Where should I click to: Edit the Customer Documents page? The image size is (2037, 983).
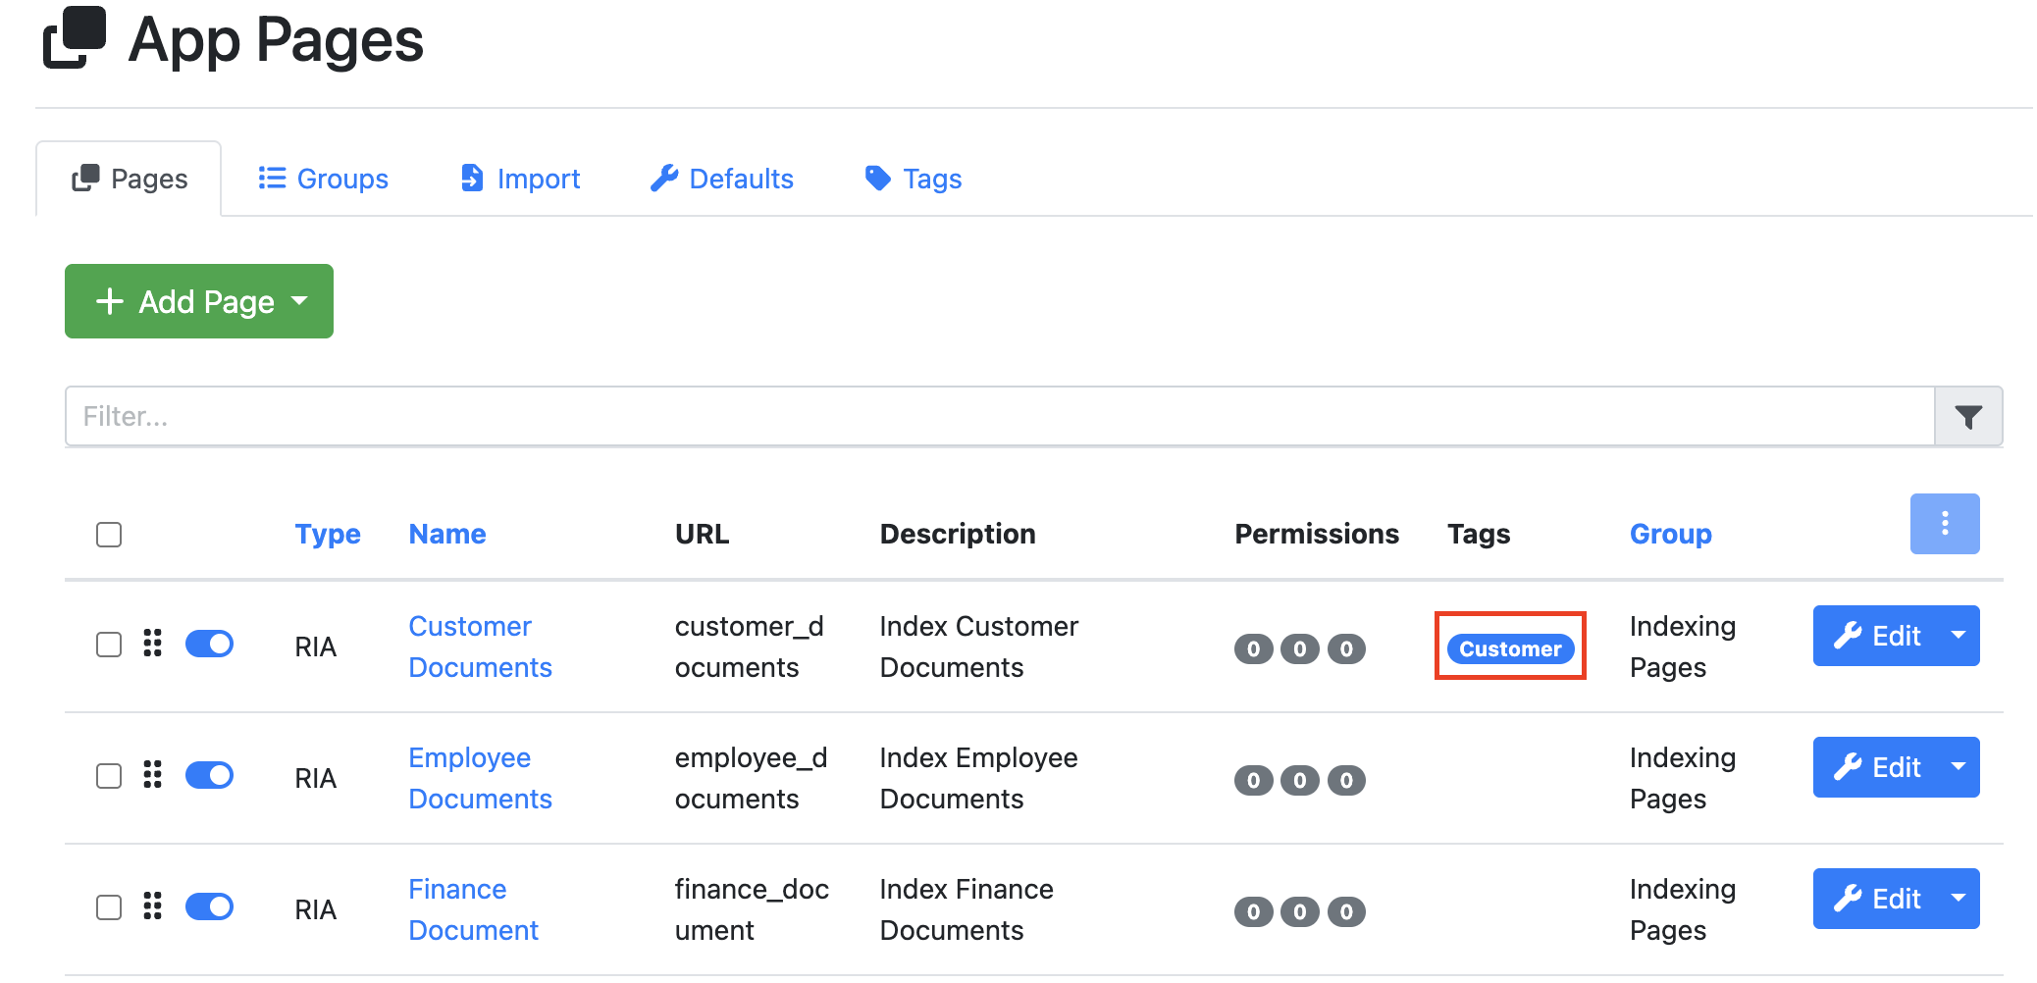tap(1875, 636)
